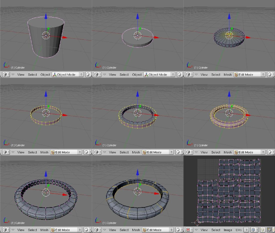Open Mesh menu in bottom-left viewport
Image resolution: width=275 pixels, height=233 pixels.
(x=44, y=230)
